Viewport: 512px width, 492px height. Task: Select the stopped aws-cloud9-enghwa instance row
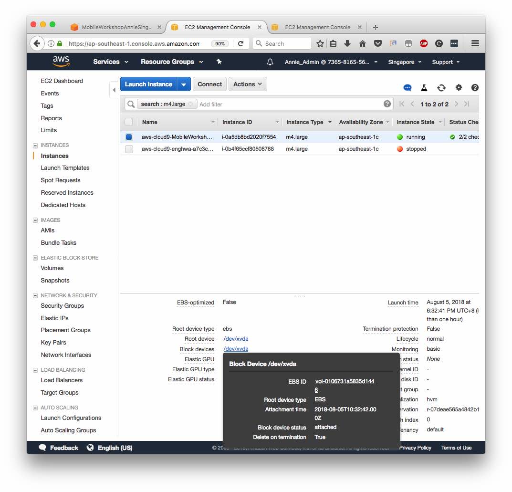pos(300,149)
